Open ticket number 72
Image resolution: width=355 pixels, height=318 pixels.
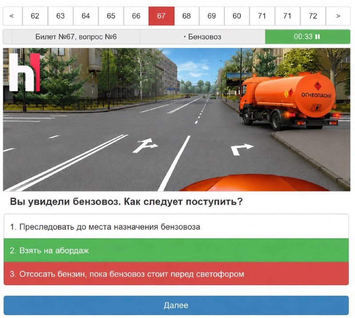click(313, 16)
